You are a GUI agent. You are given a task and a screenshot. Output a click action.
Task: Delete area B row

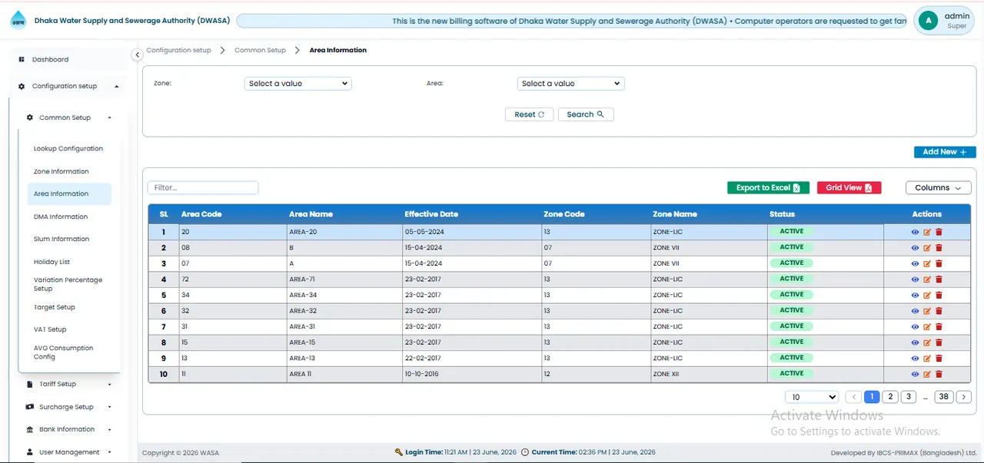click(939, 247)
